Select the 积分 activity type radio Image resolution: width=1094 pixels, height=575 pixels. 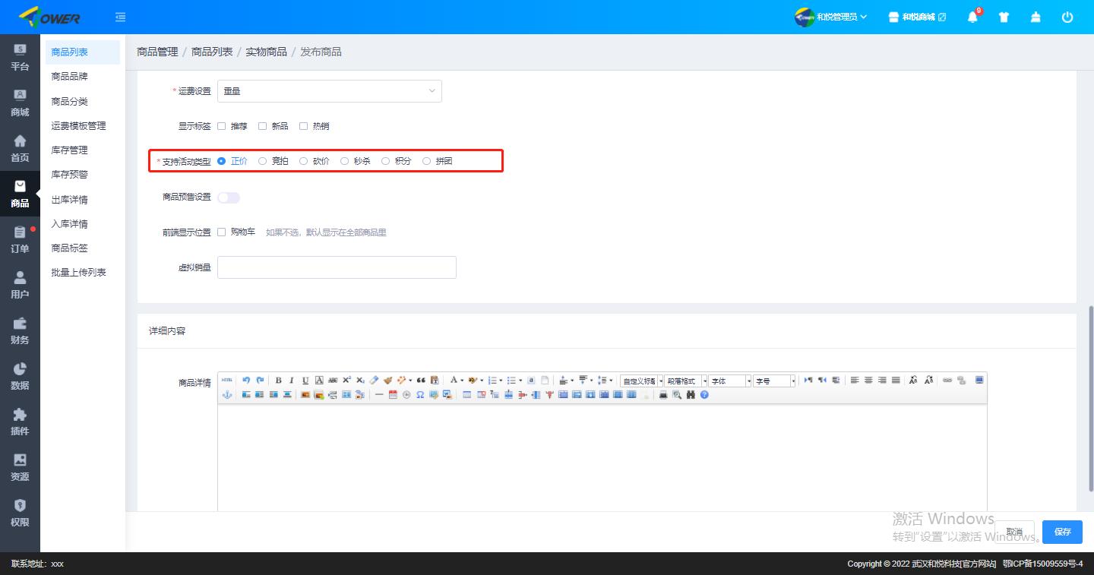[386, 161]
